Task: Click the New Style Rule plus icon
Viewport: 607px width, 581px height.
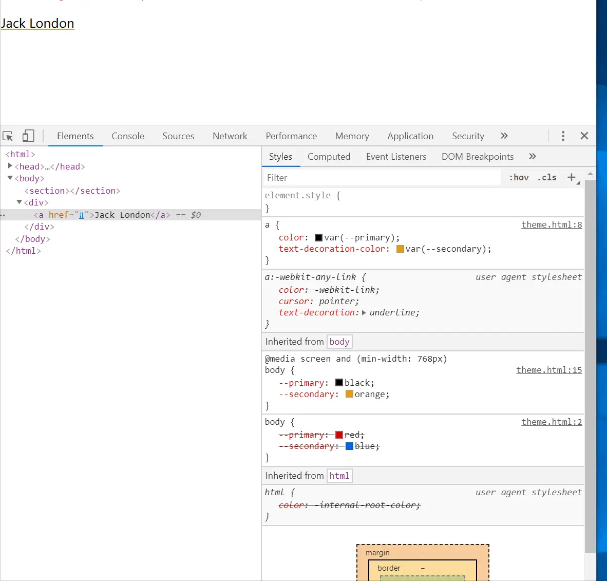Action: 572,177
